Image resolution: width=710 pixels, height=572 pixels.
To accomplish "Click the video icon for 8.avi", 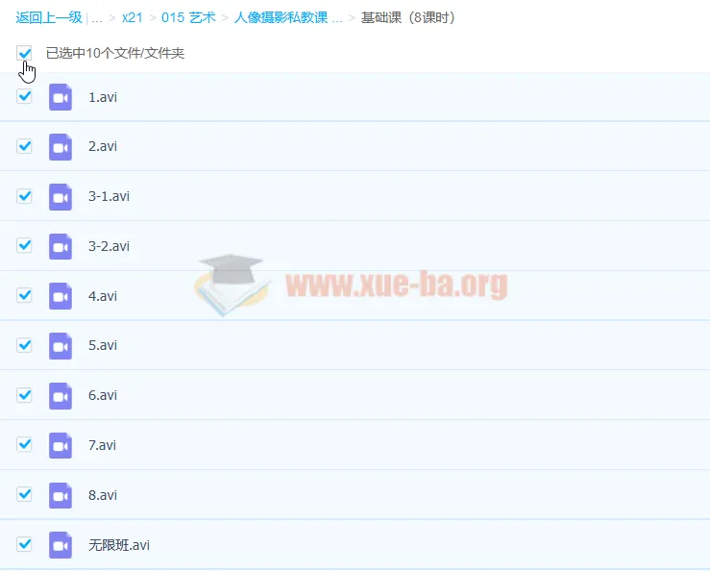I will pyautogui.click(x=61, y=495).
